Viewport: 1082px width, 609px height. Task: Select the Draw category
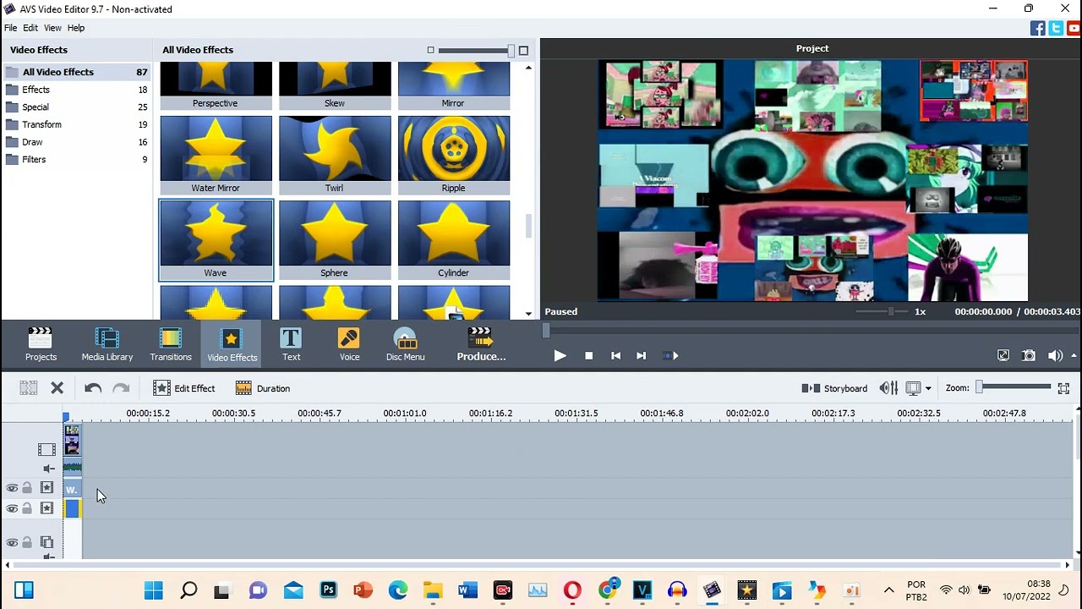(x=76, y=142)
